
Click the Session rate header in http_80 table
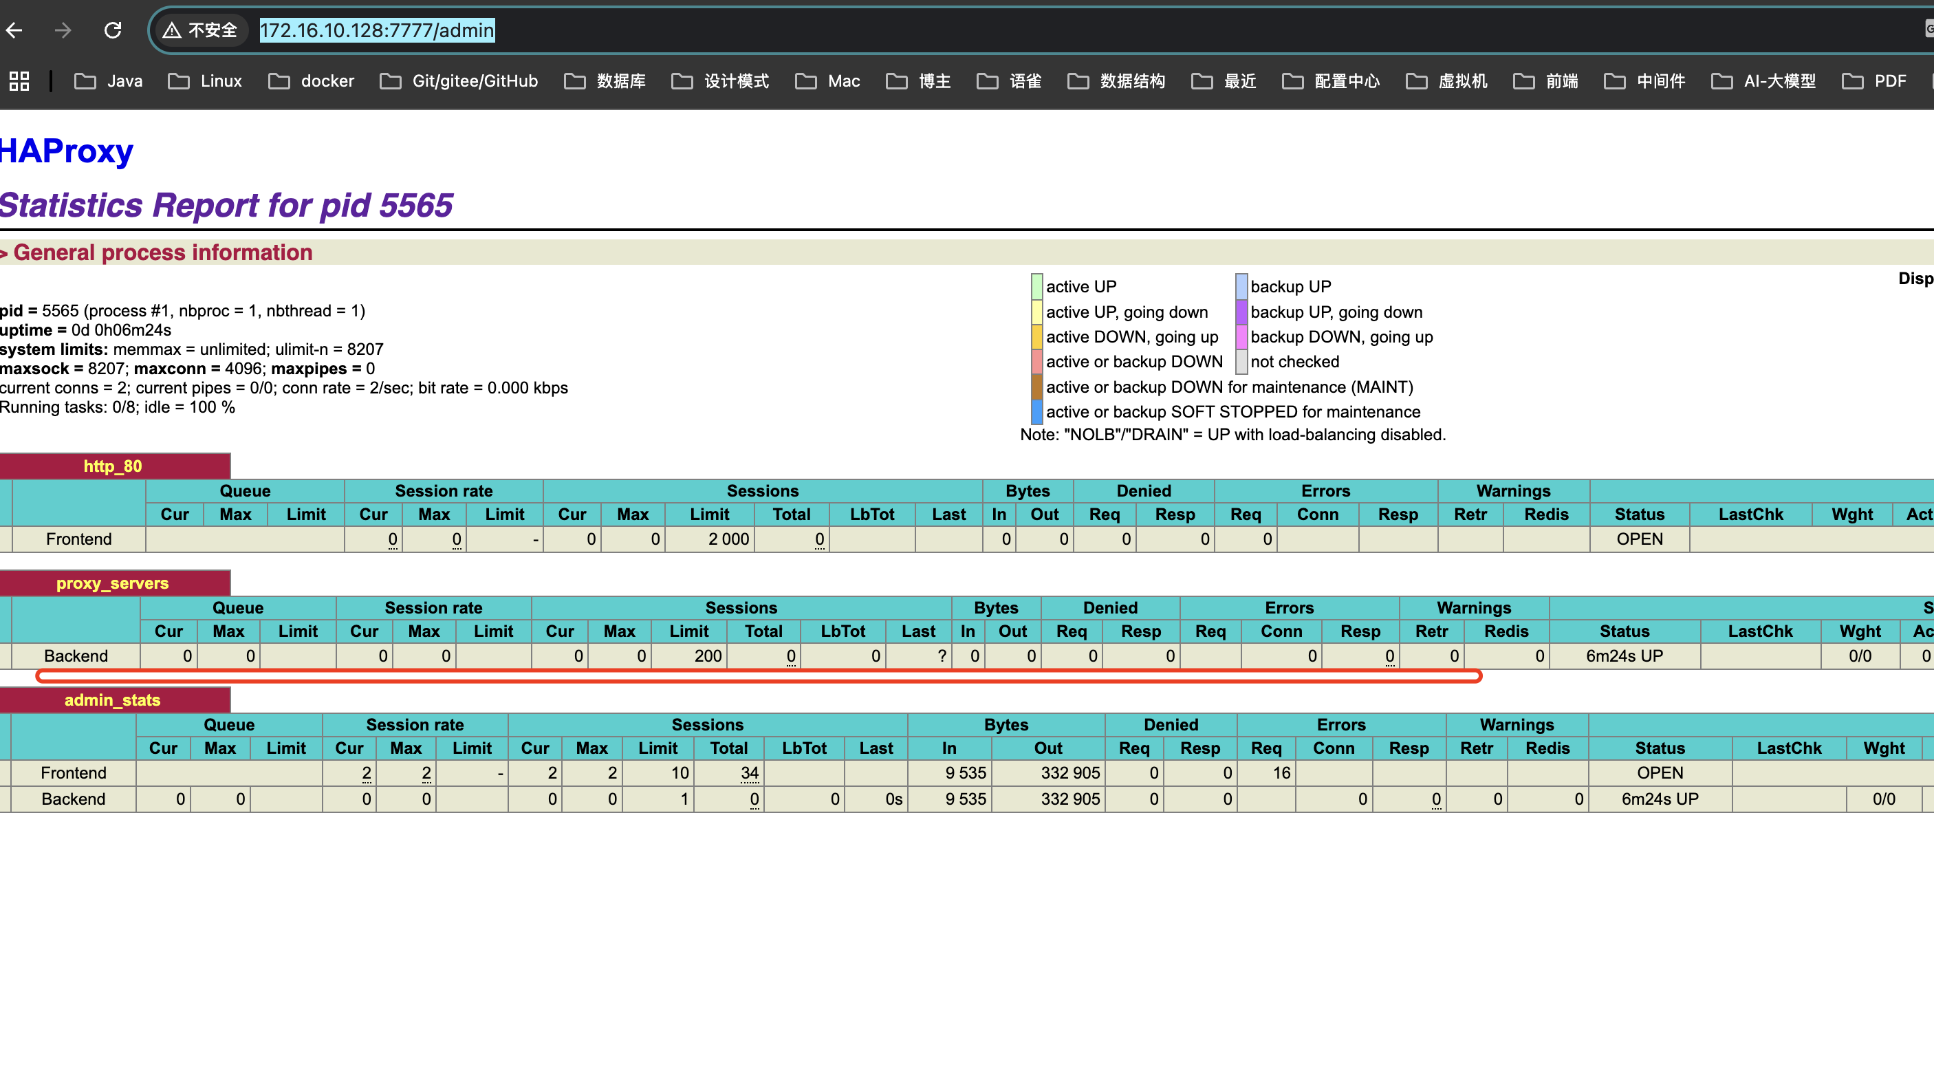(444, 491)
